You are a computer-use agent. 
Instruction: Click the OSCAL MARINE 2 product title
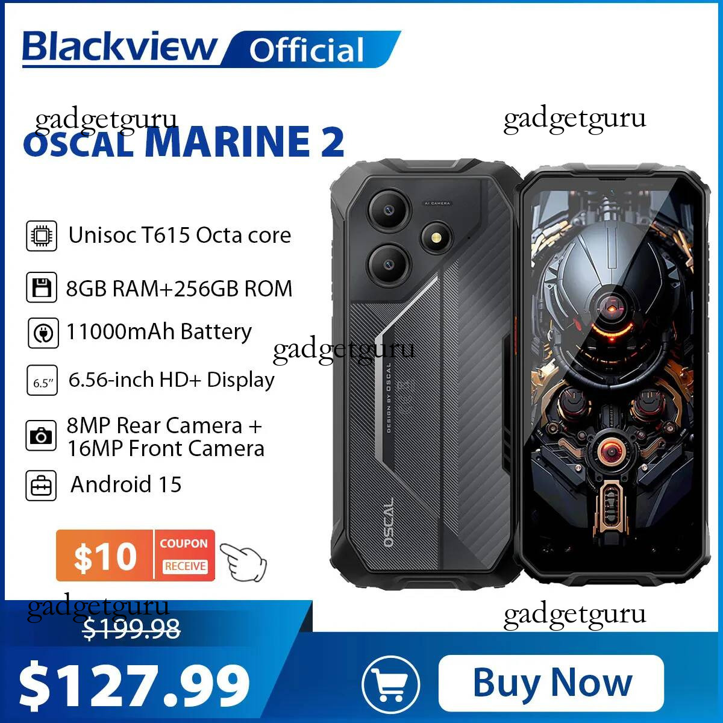click(184, 142)
